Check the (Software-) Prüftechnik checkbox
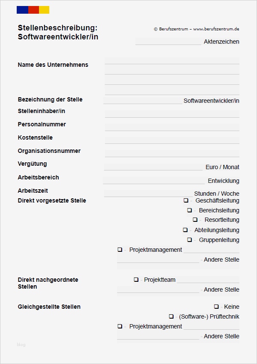Screen dimensions: 257x364 point(171,316)
